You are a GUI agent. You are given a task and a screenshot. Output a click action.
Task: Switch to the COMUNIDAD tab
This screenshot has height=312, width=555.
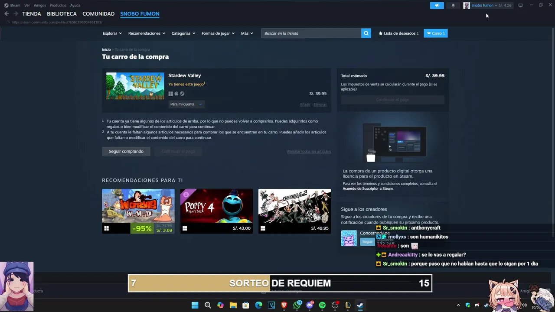(98, 14)
